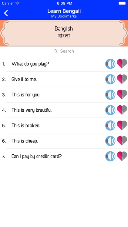The height and width of the screenshot is (227, 128).
Task: Toggle heart for "This is very brautiful."
Action: tap(122, 110)
